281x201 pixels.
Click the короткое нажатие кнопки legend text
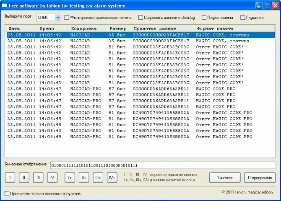173,175
